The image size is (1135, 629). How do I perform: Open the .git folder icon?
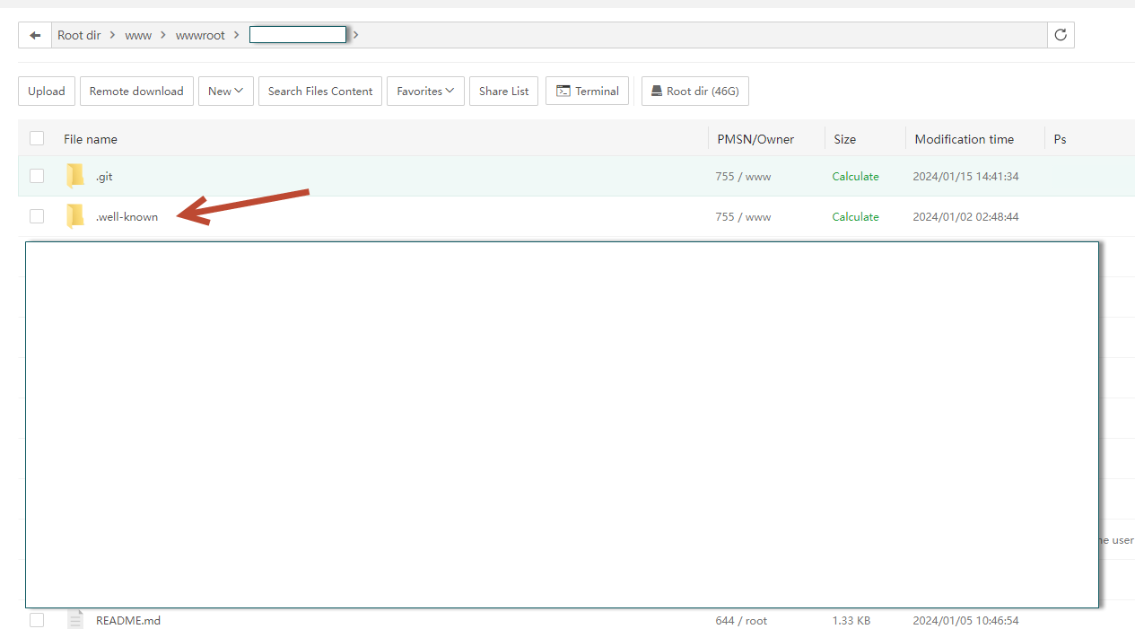pos(75,176)
